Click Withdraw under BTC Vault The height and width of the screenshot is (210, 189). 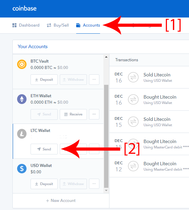tap(73, 79)
